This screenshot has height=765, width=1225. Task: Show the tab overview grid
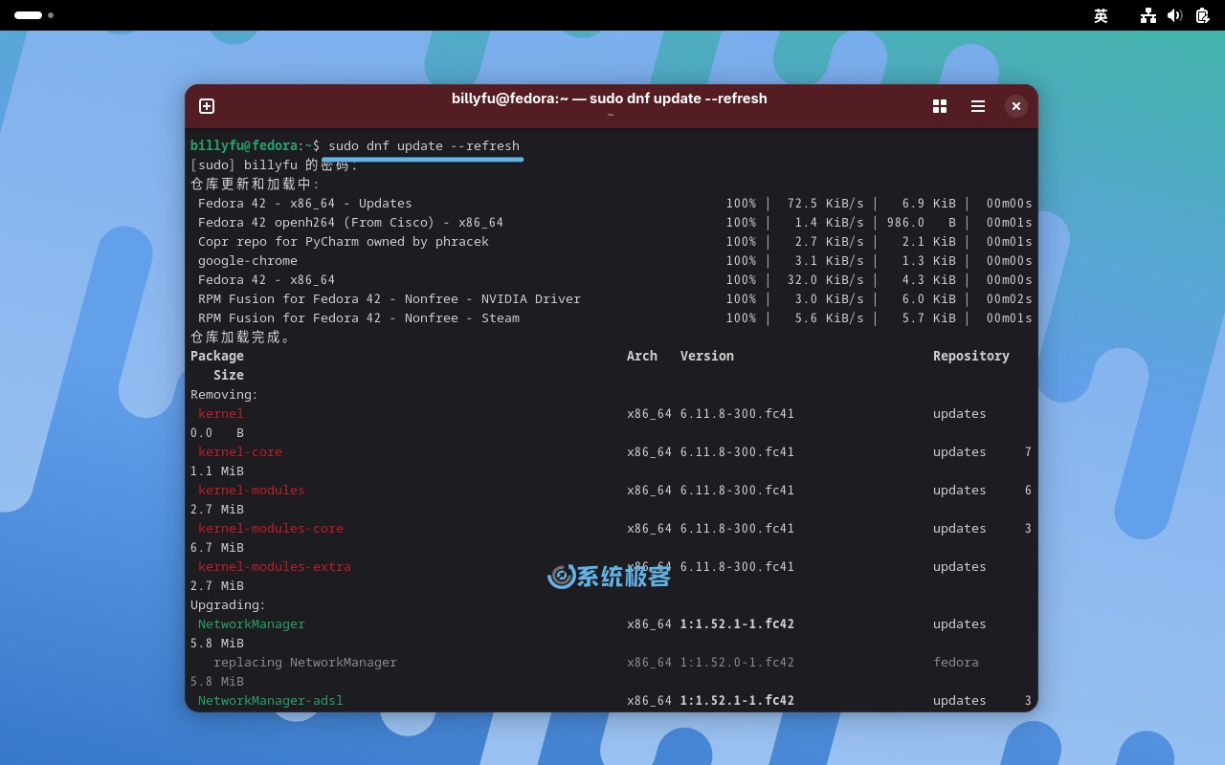(x=940, y=106)
